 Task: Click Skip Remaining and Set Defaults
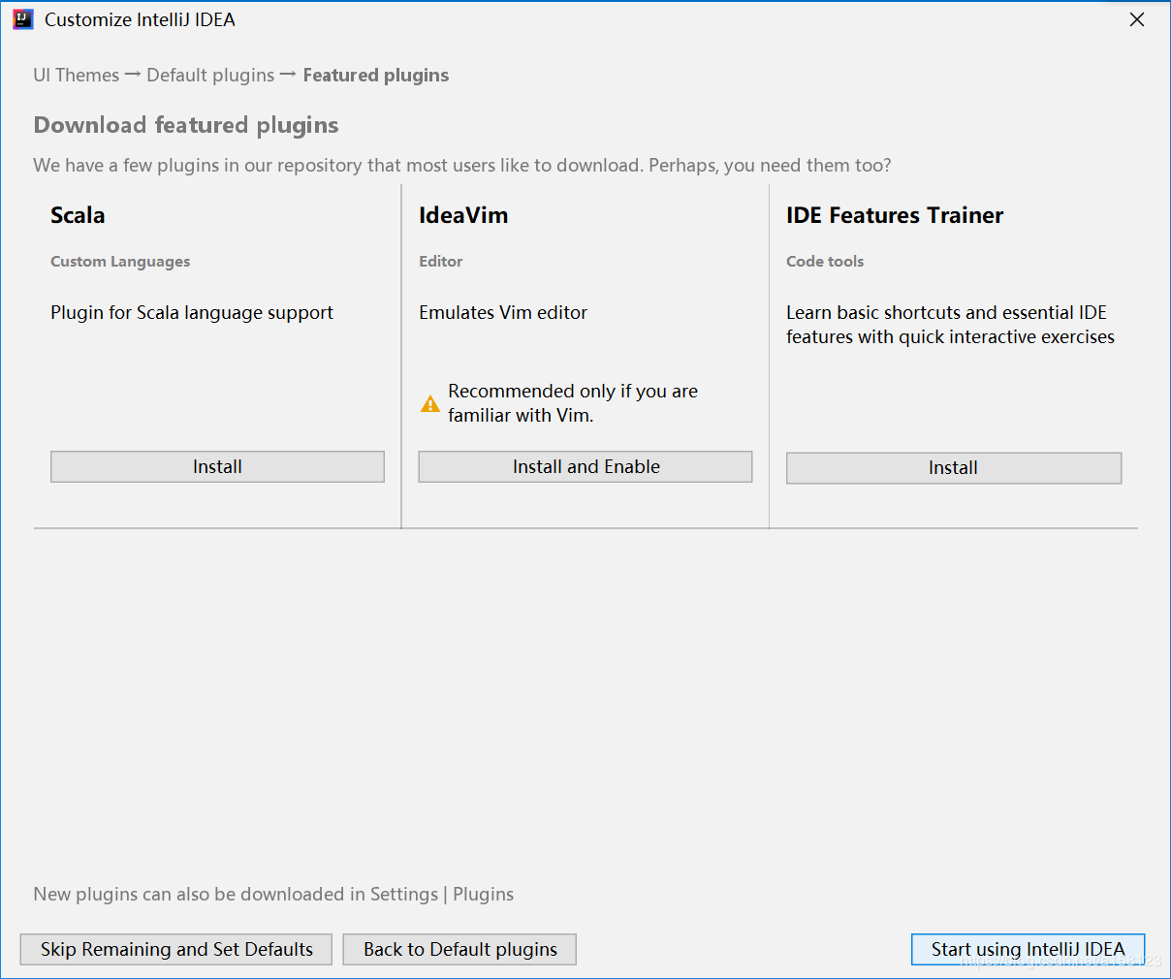[176, 950]
